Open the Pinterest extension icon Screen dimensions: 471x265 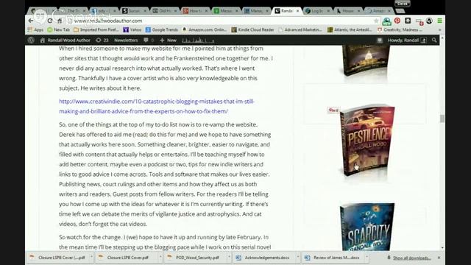click(x=397, y=21)
